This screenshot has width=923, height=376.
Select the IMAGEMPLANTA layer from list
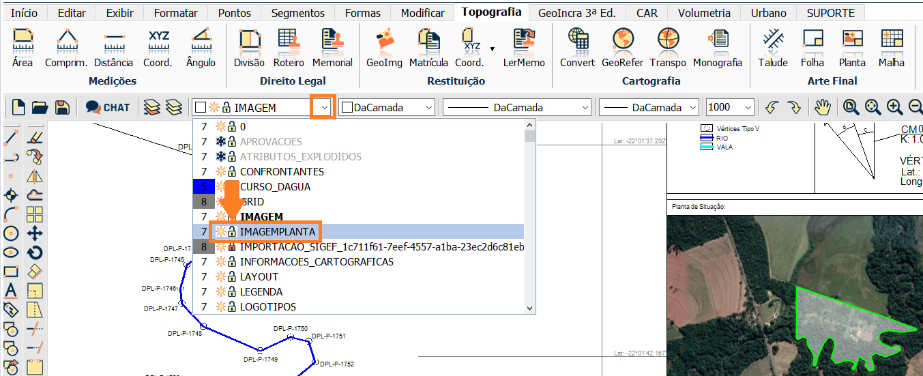pyautogui.click(x=278, y=232)
